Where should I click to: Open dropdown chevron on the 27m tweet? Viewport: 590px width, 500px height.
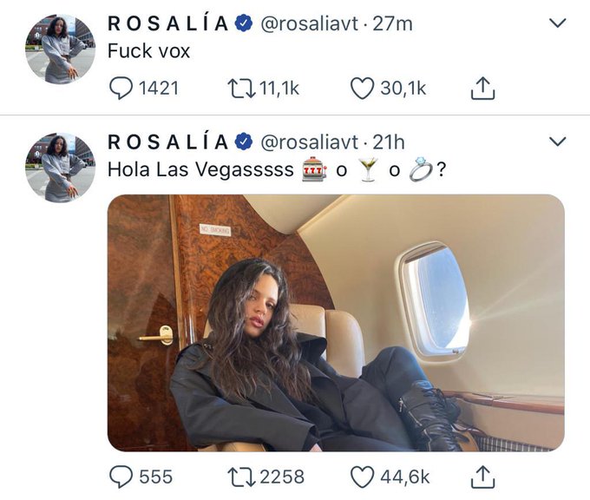557,23
